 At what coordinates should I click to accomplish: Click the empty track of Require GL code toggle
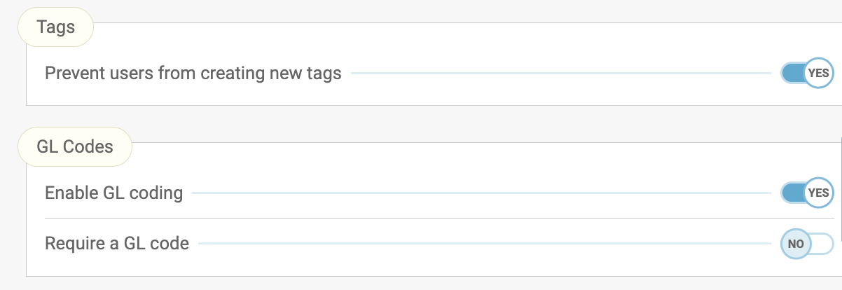822,244
